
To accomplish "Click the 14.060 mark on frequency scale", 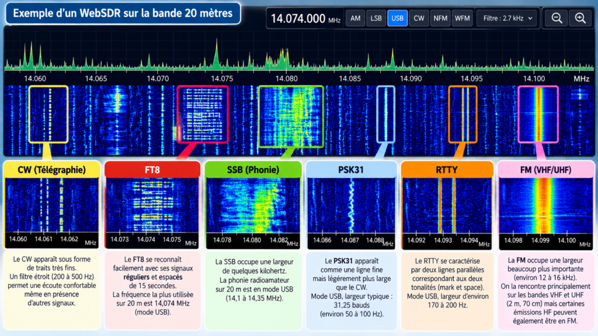I will tap(35, 79).
